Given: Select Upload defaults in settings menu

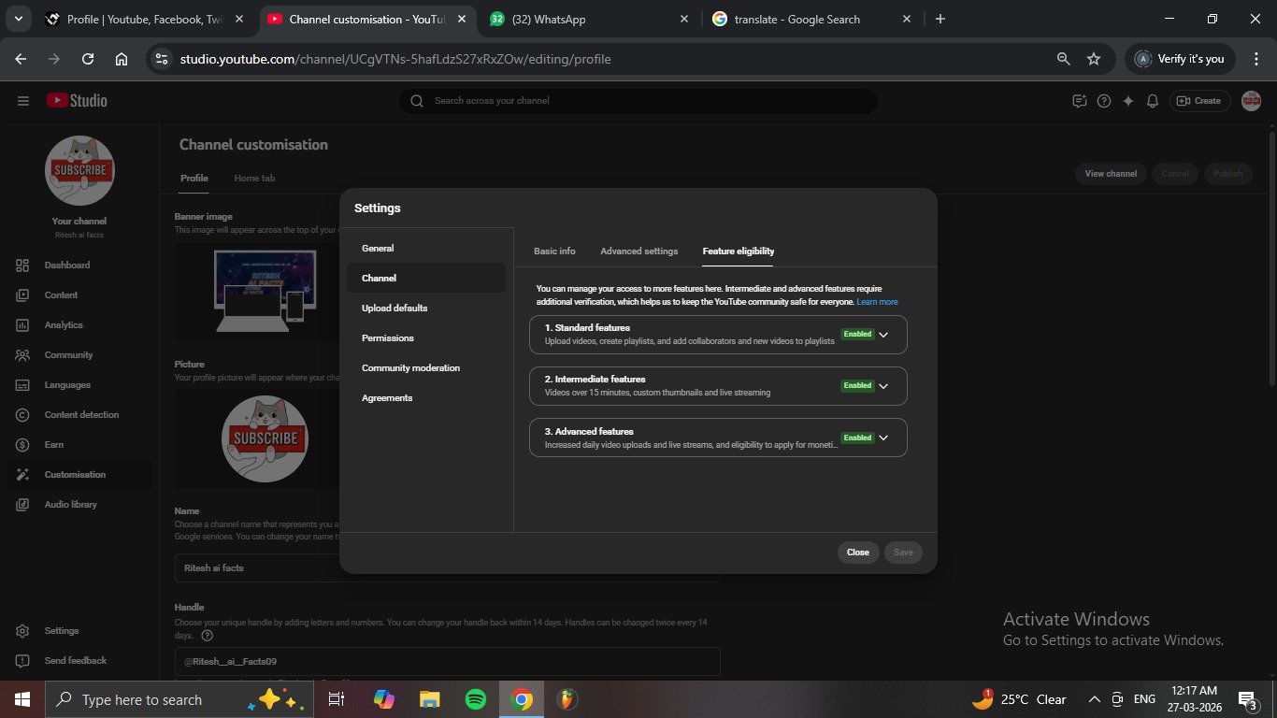Looking at the screenshot, I should coord(395,309).
